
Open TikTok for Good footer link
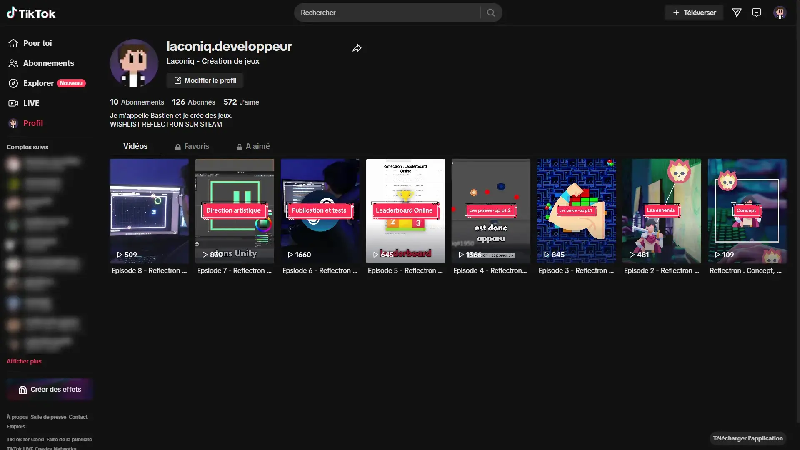point(25,440)
